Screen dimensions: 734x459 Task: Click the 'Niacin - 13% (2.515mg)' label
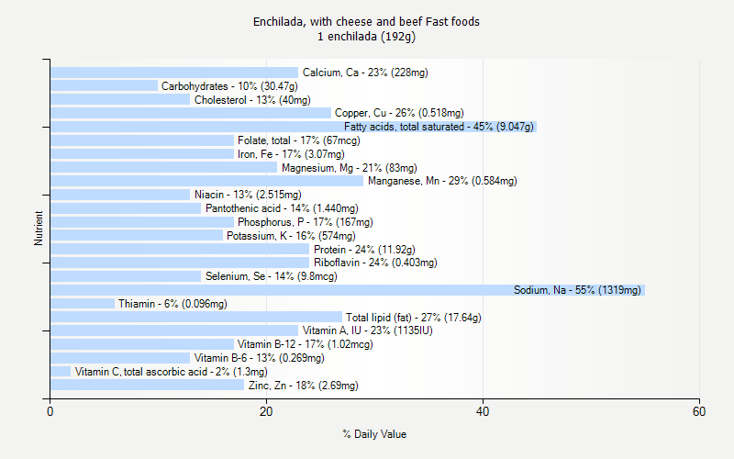[248, 195]
